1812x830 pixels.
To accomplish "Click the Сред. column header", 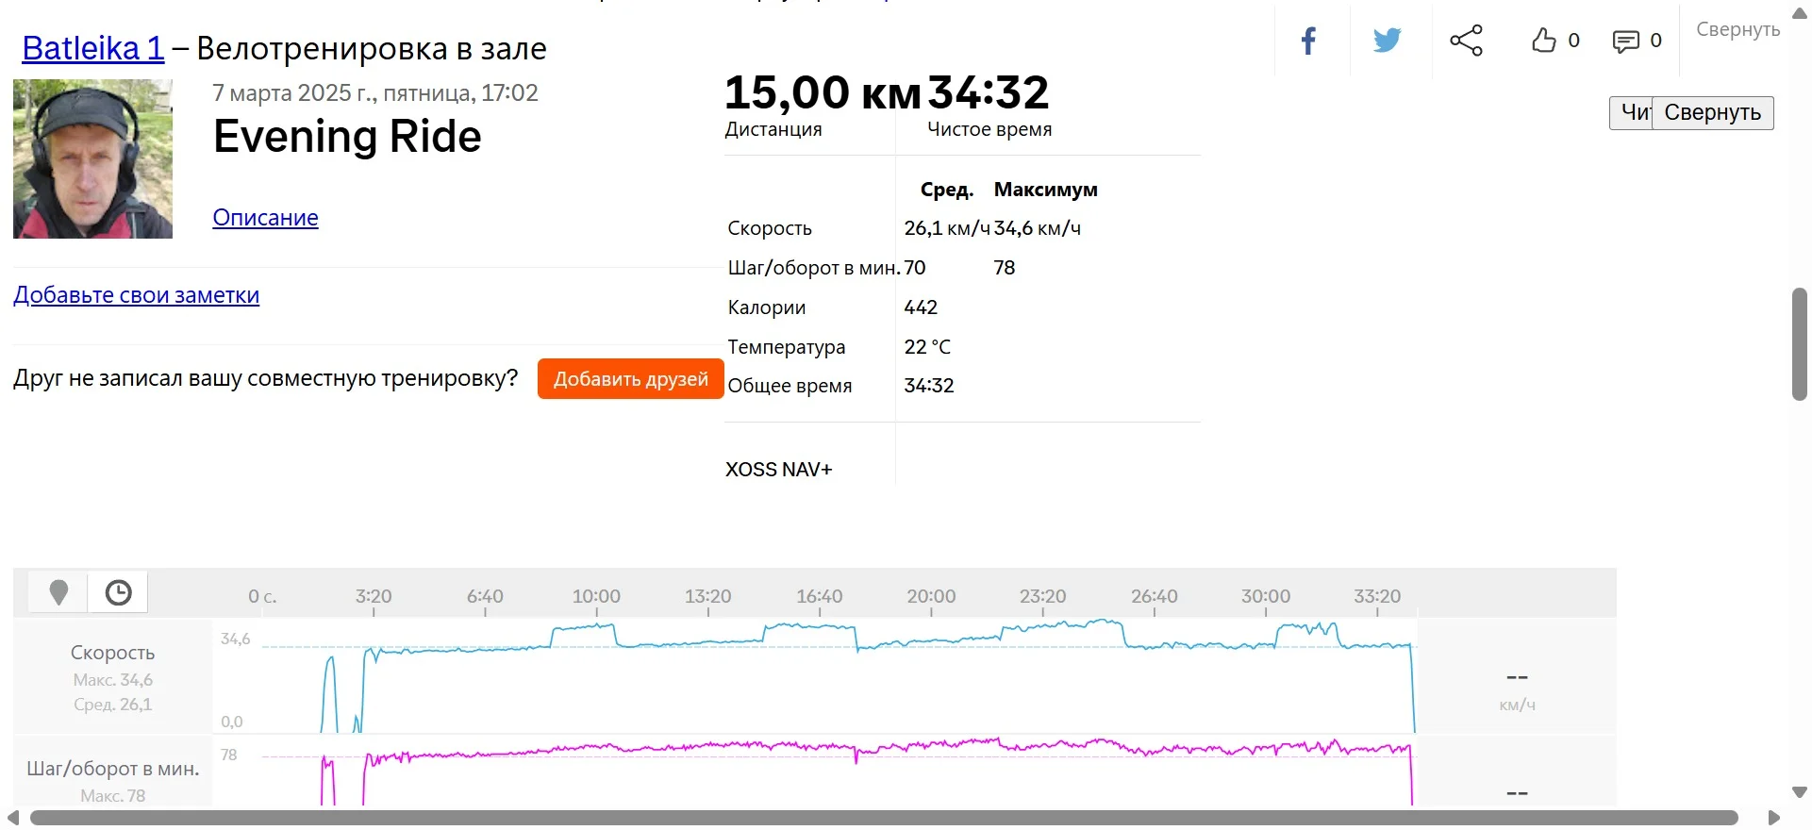I will click(x=947, y=190).
